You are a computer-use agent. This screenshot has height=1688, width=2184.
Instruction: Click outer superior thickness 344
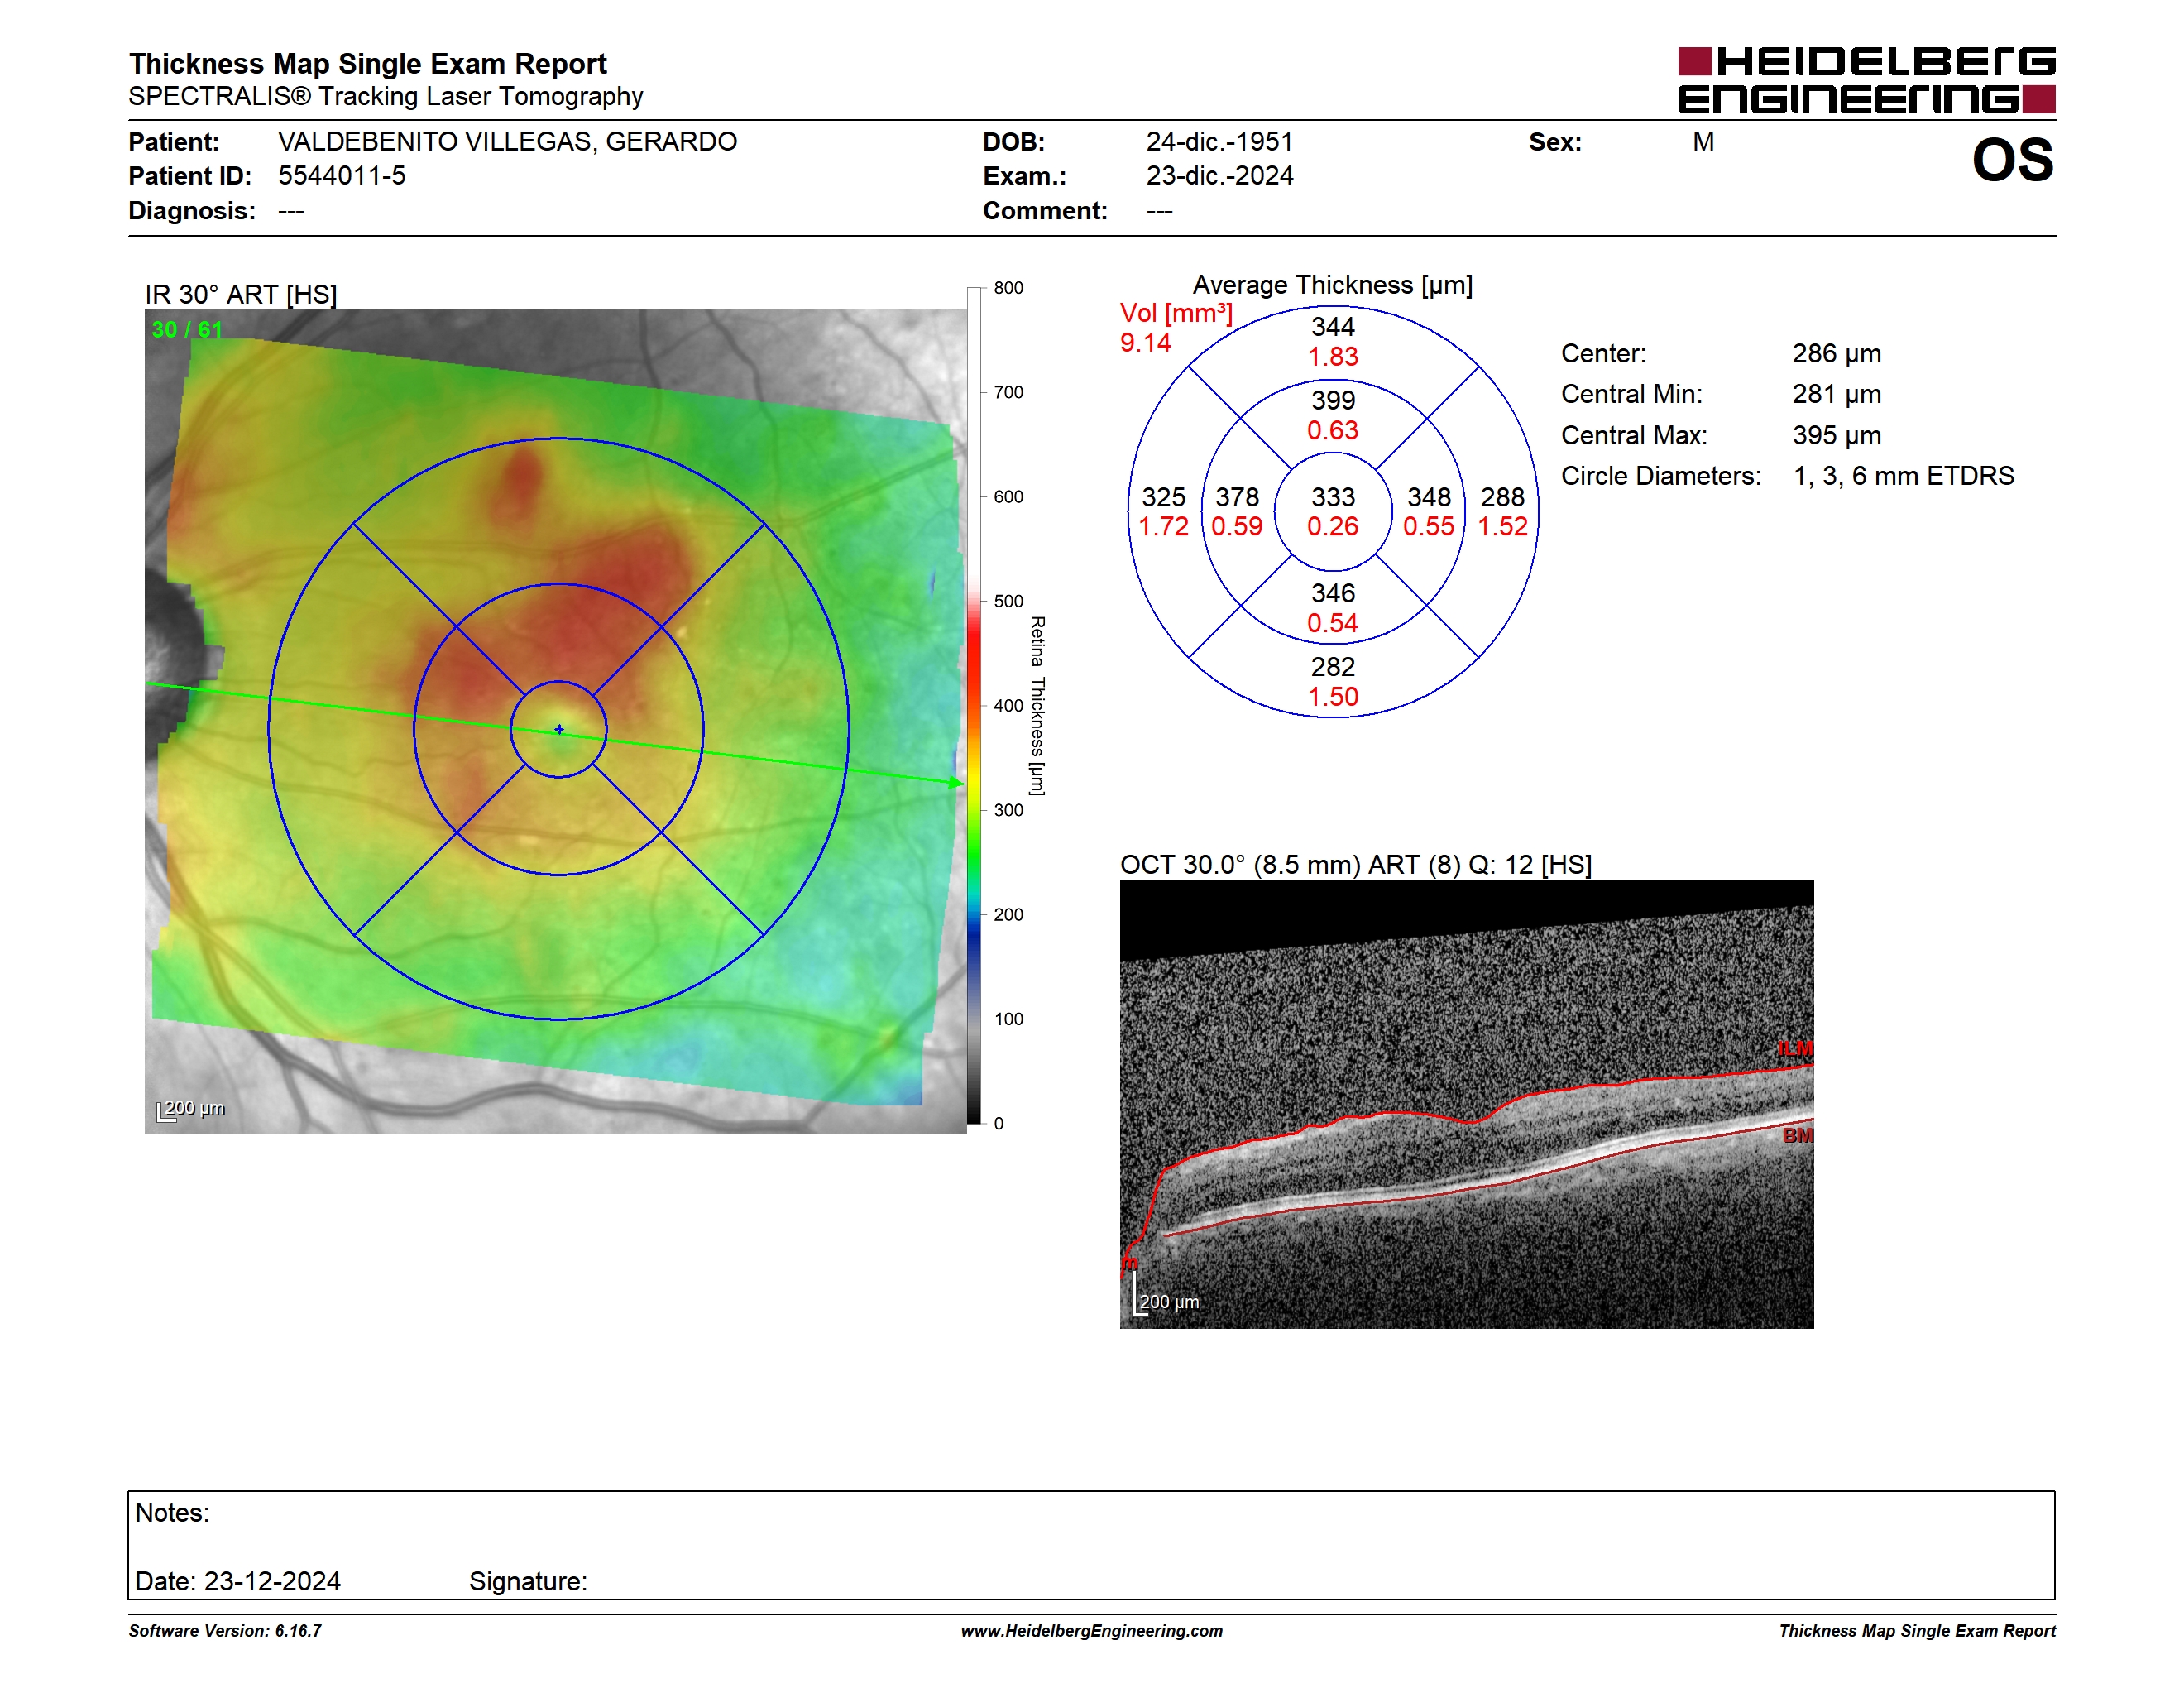point(1333,327)
